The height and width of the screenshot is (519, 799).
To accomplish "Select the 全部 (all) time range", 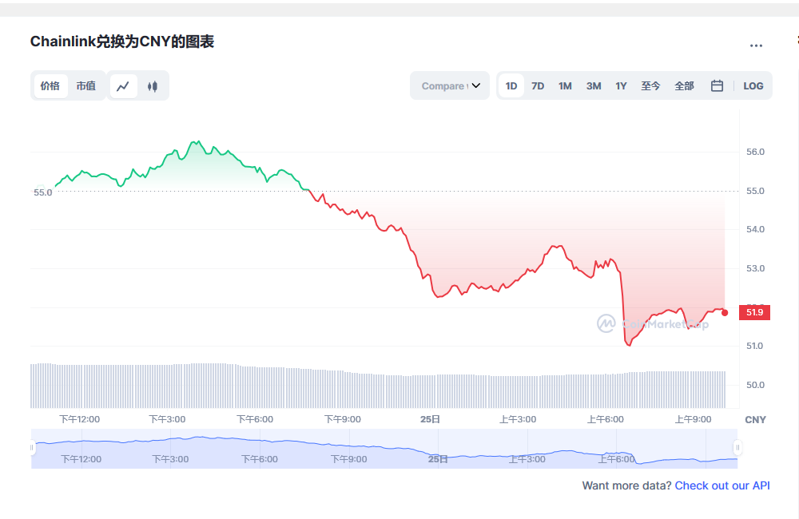I will 685,86.
